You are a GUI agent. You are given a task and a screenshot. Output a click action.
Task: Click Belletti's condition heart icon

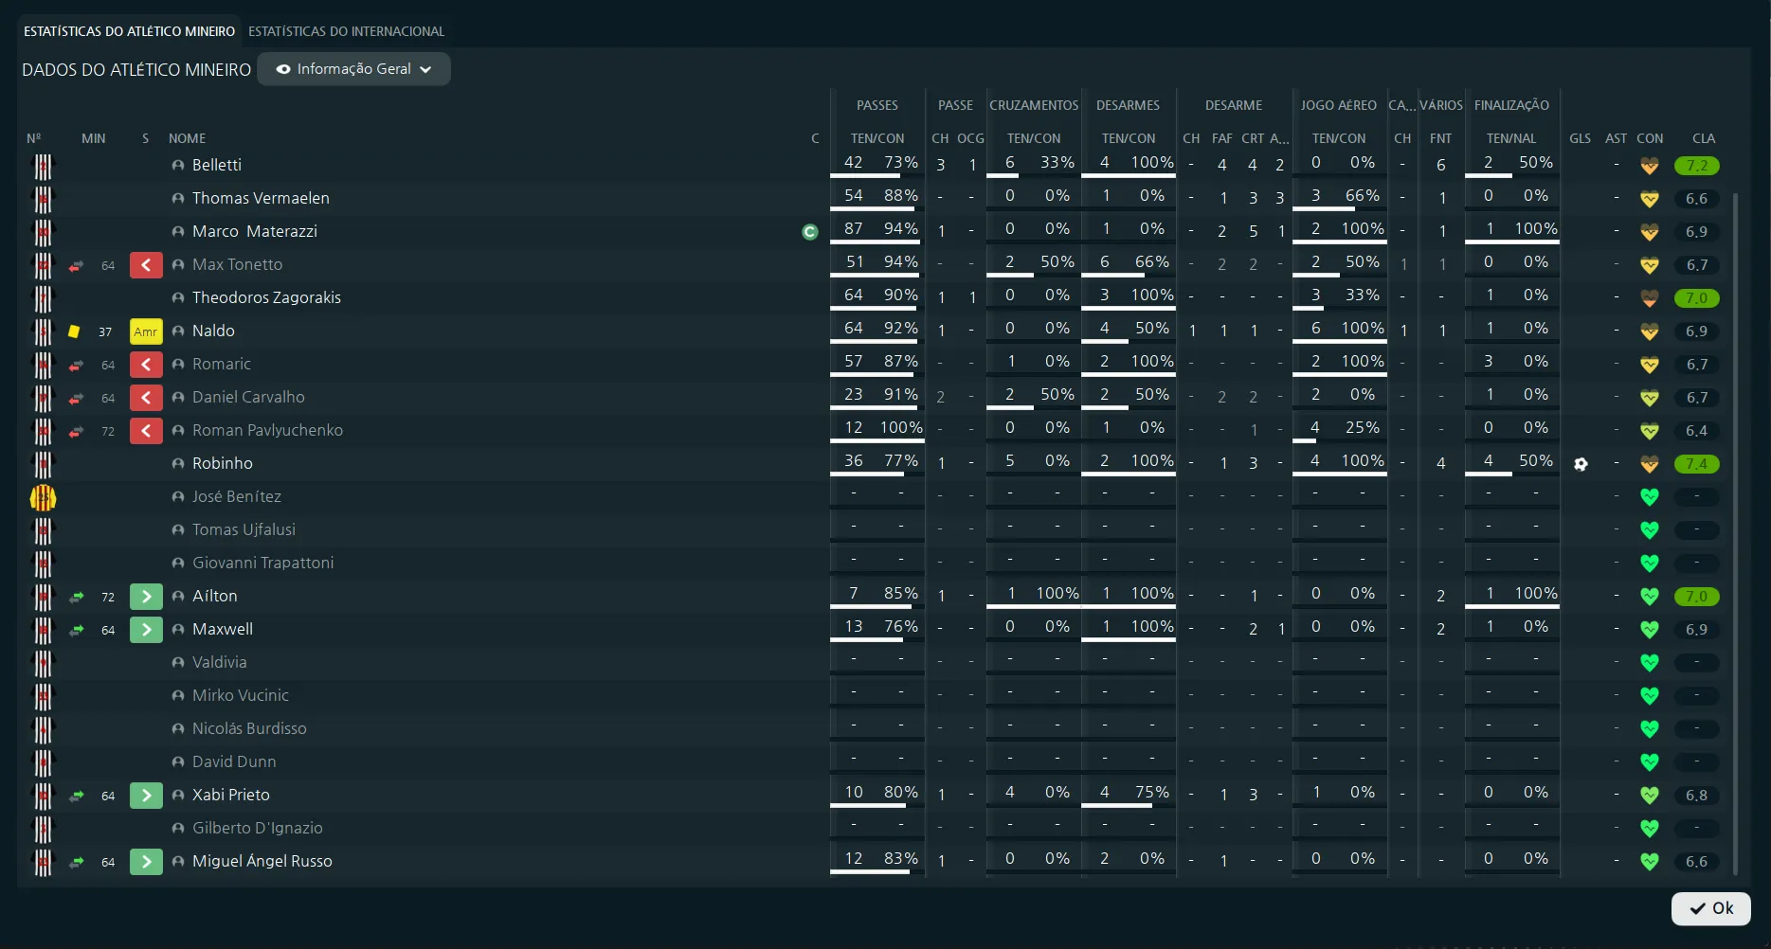pyautogui.click(x=1650, y=166)
